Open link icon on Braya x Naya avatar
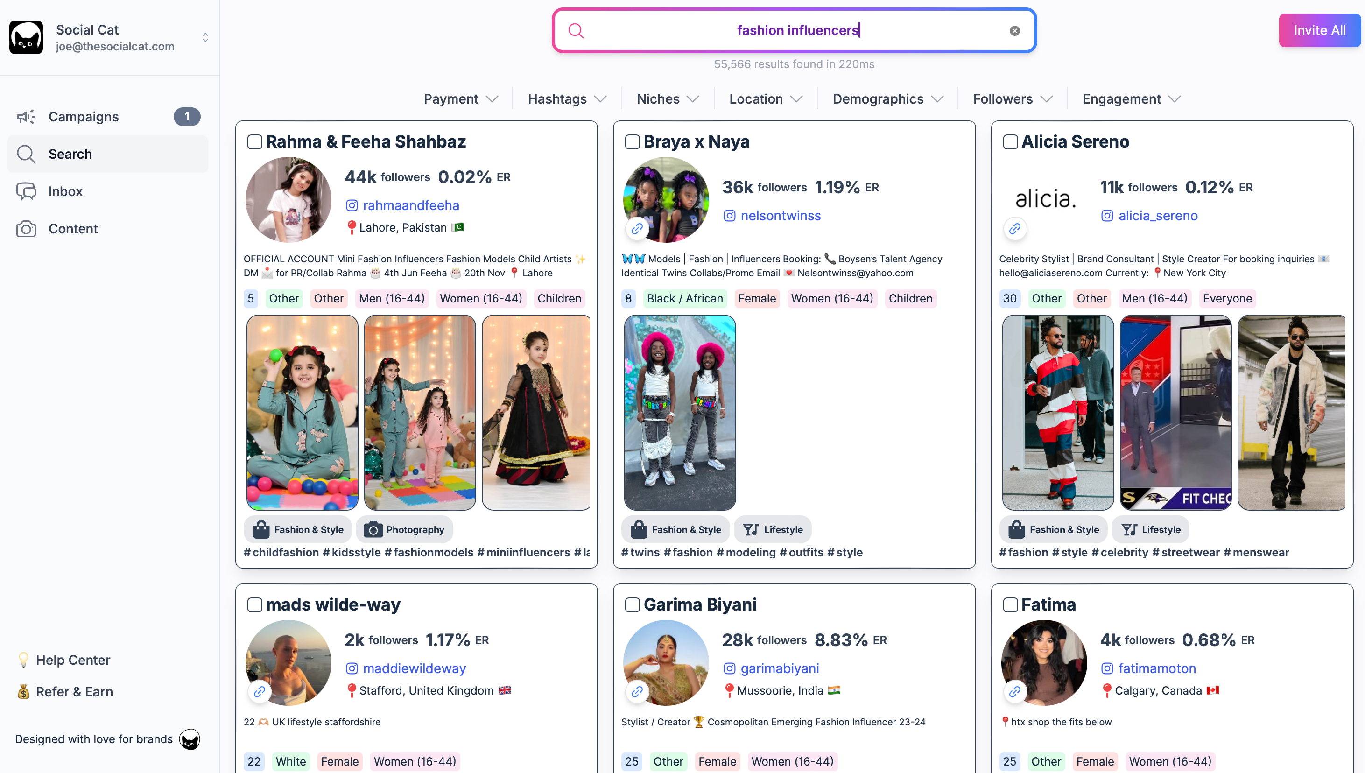The width and height of the screenshot is (1365, 773). pos(637,229)
